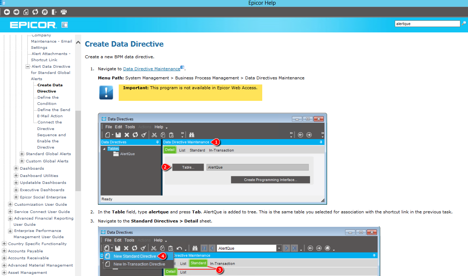Refresh the help page
Image resolution: width=468 pixels, height=276 pixels.
[x=35, y=12]
